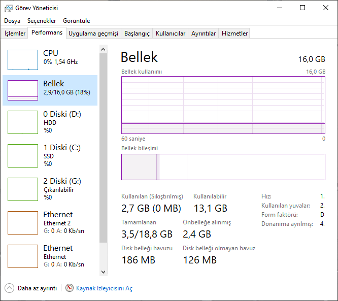Click the Resource Monitor icon
The width and height of the screenshot is (338, 301).
70,288
